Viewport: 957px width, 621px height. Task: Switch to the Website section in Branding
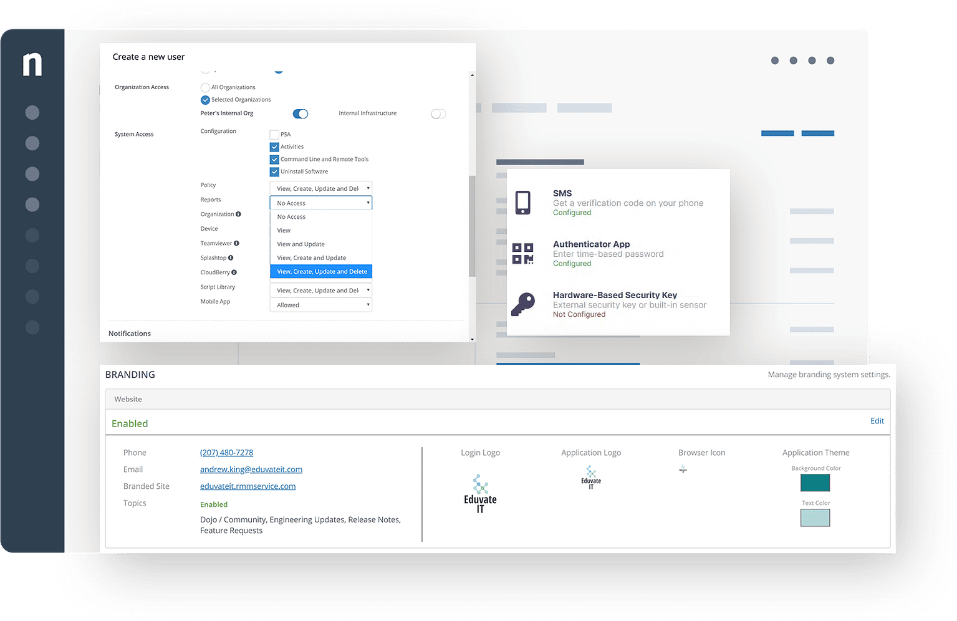point(128,399)
